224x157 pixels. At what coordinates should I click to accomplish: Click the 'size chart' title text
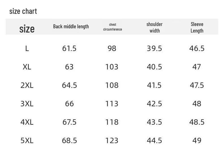[23, 11]
